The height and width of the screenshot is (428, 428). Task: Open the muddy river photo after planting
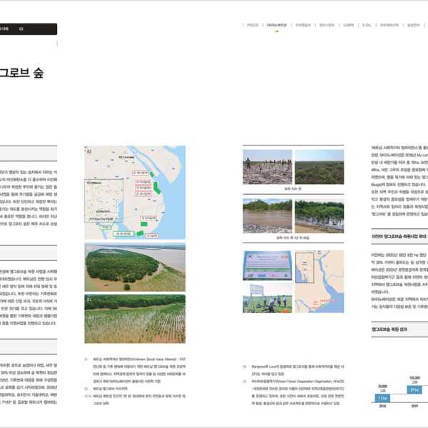coord(267,215)
